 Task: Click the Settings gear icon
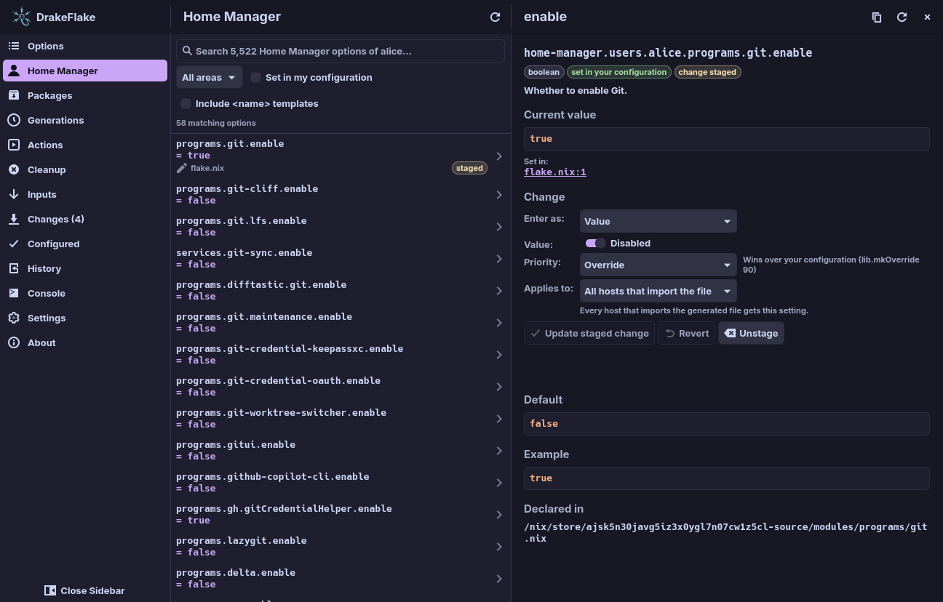tap(14, 318)
